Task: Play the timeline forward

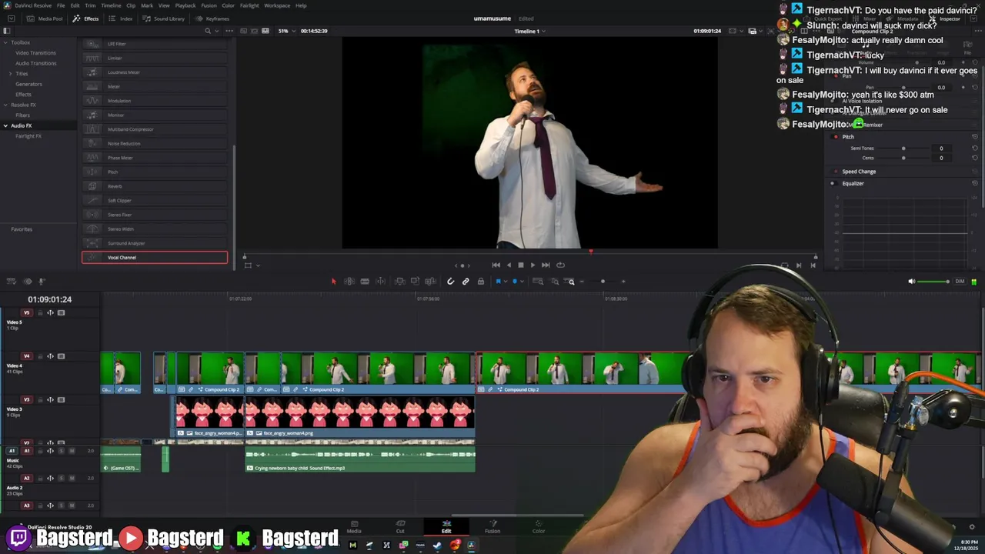Action: (533, 265)
